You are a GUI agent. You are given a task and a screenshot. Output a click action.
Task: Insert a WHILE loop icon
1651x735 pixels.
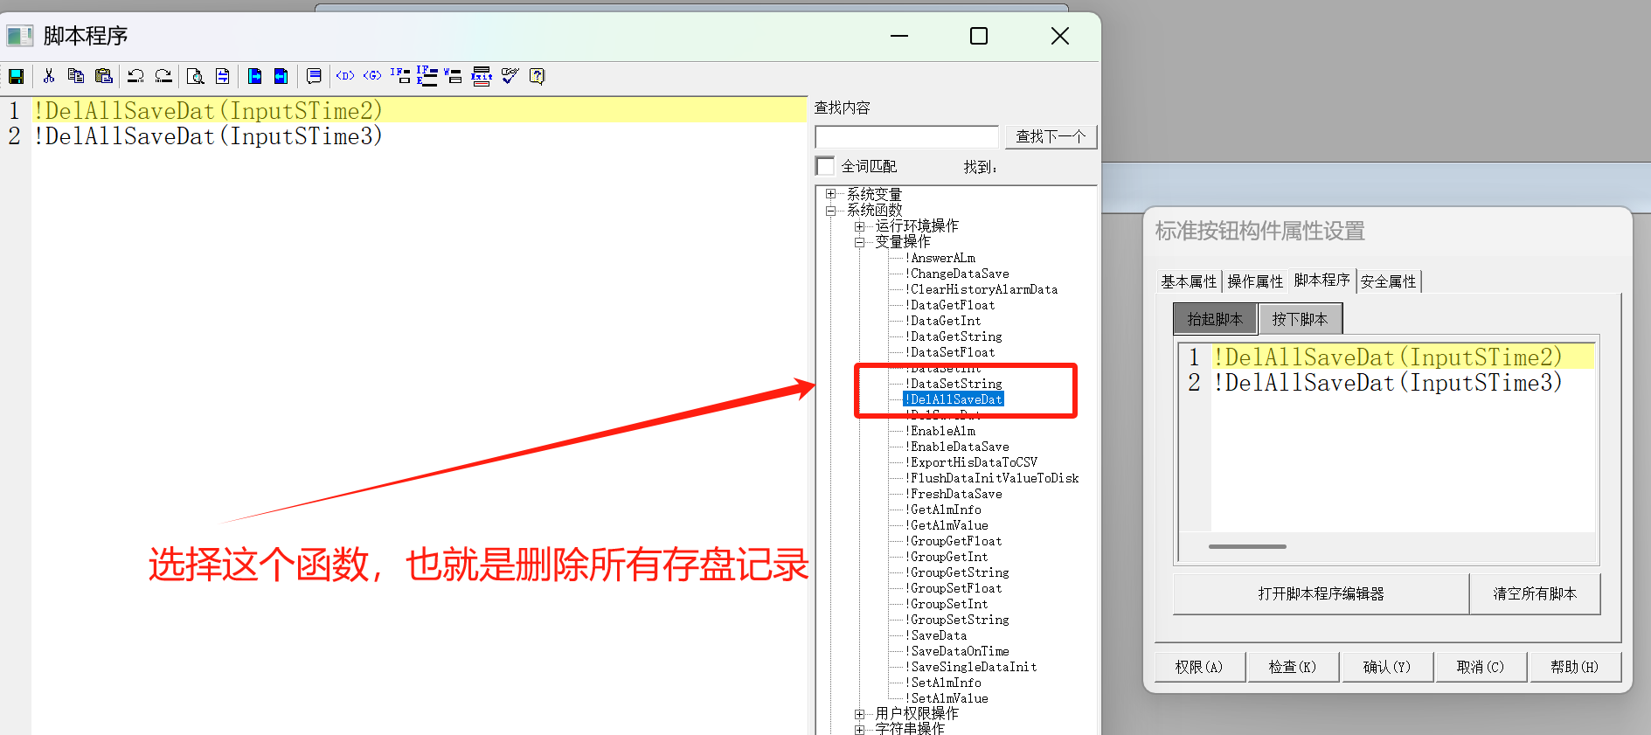[453, 76]
